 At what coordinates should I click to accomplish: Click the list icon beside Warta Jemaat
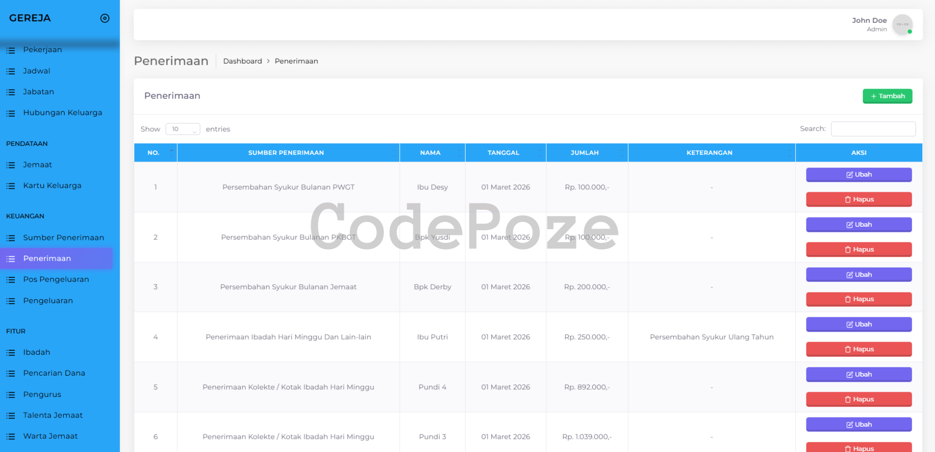11,436
